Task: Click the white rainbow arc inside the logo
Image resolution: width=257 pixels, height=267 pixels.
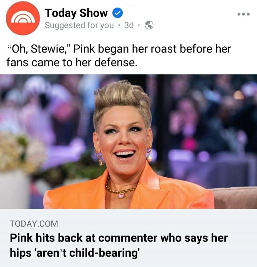Action: click(x=23, y=17)
